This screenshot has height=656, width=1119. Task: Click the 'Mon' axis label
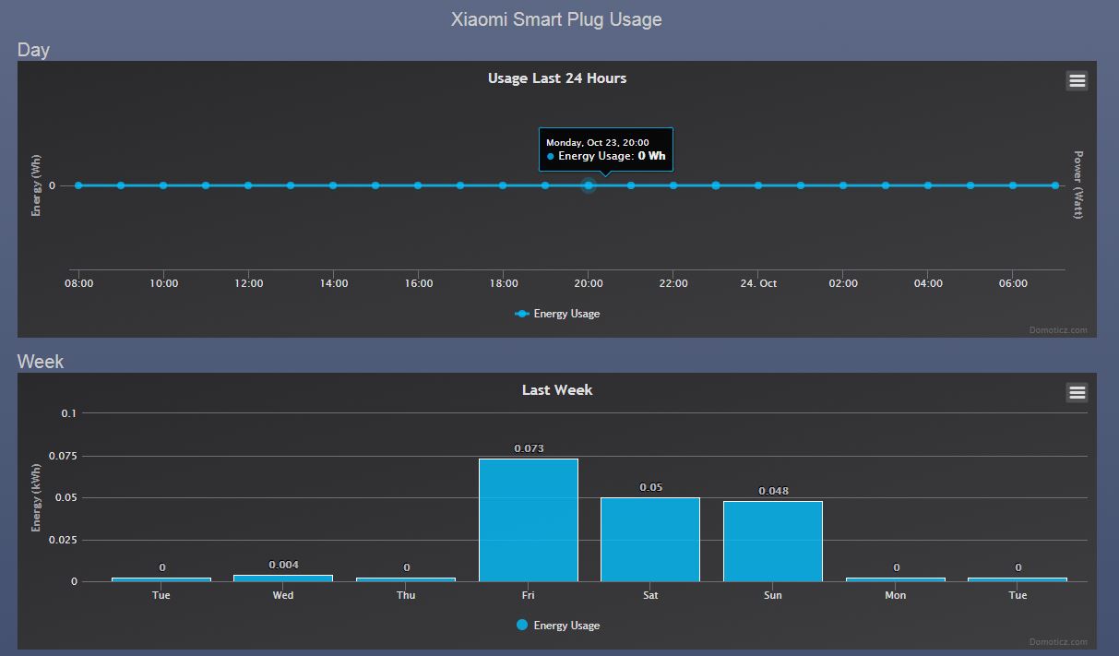click(x=896, y=595)
